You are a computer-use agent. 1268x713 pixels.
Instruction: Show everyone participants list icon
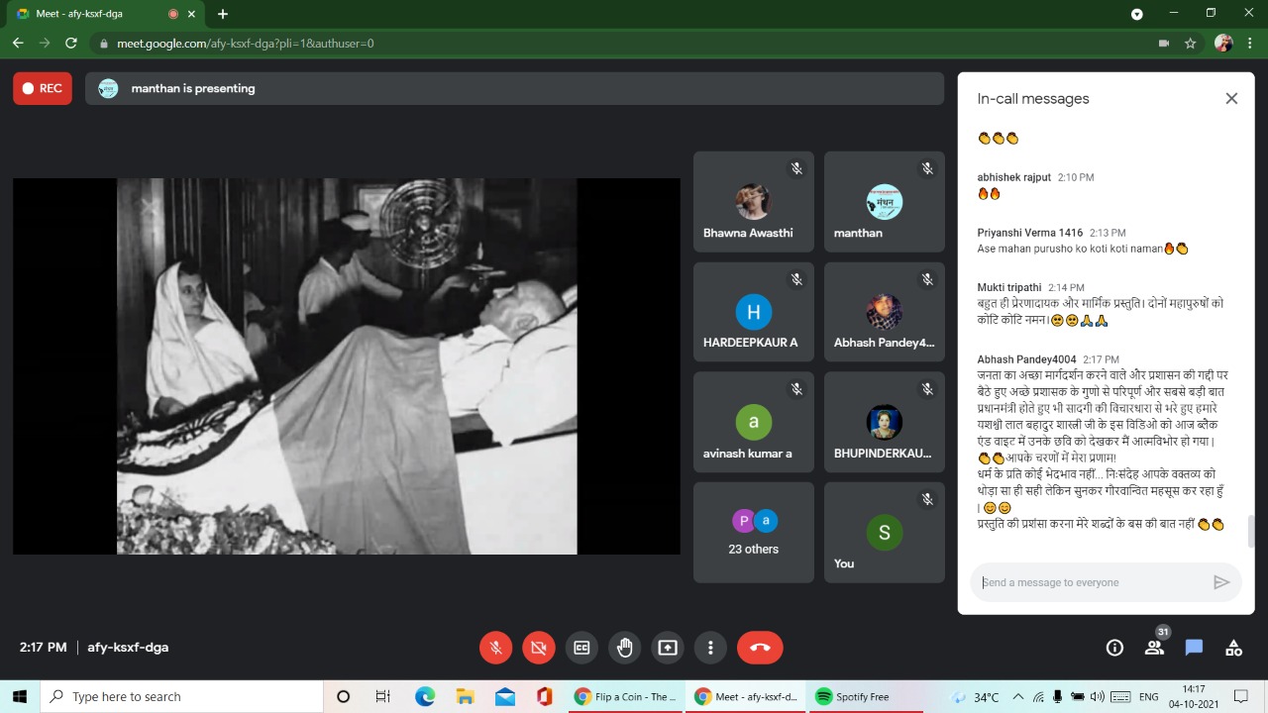pos(1154,648)
